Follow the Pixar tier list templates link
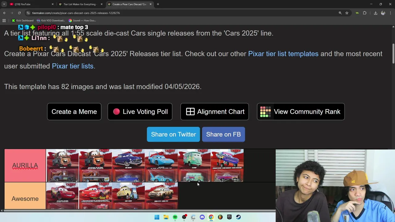 (283, 54)
